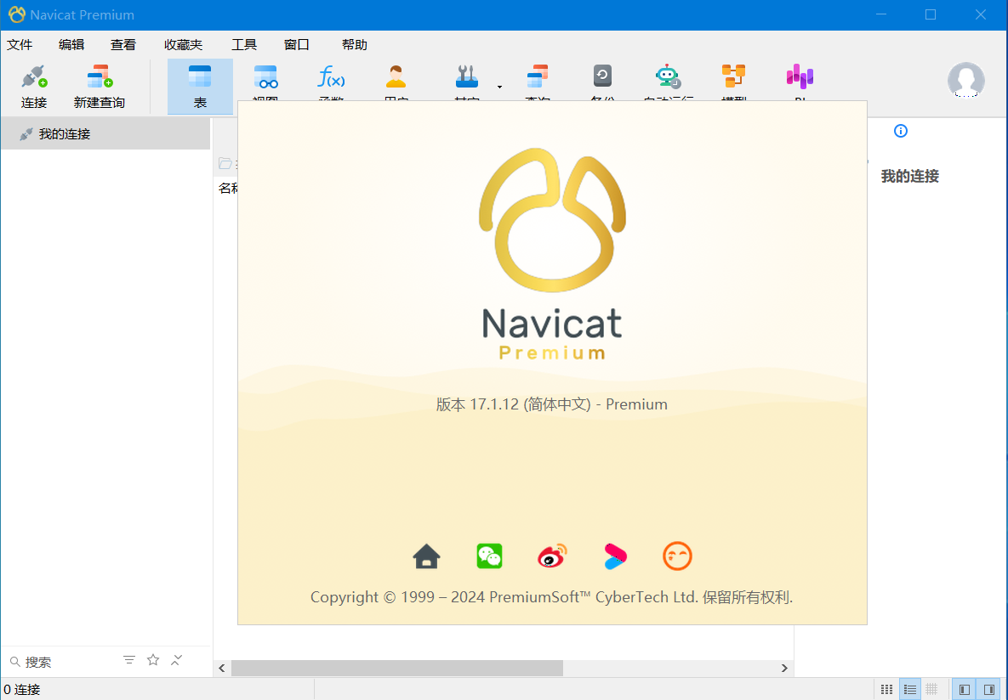Image resolution: width=1008 pixels, height=700 pixels.
Task: Open 新建查询 from the toolbar
Action: point(99,86)
